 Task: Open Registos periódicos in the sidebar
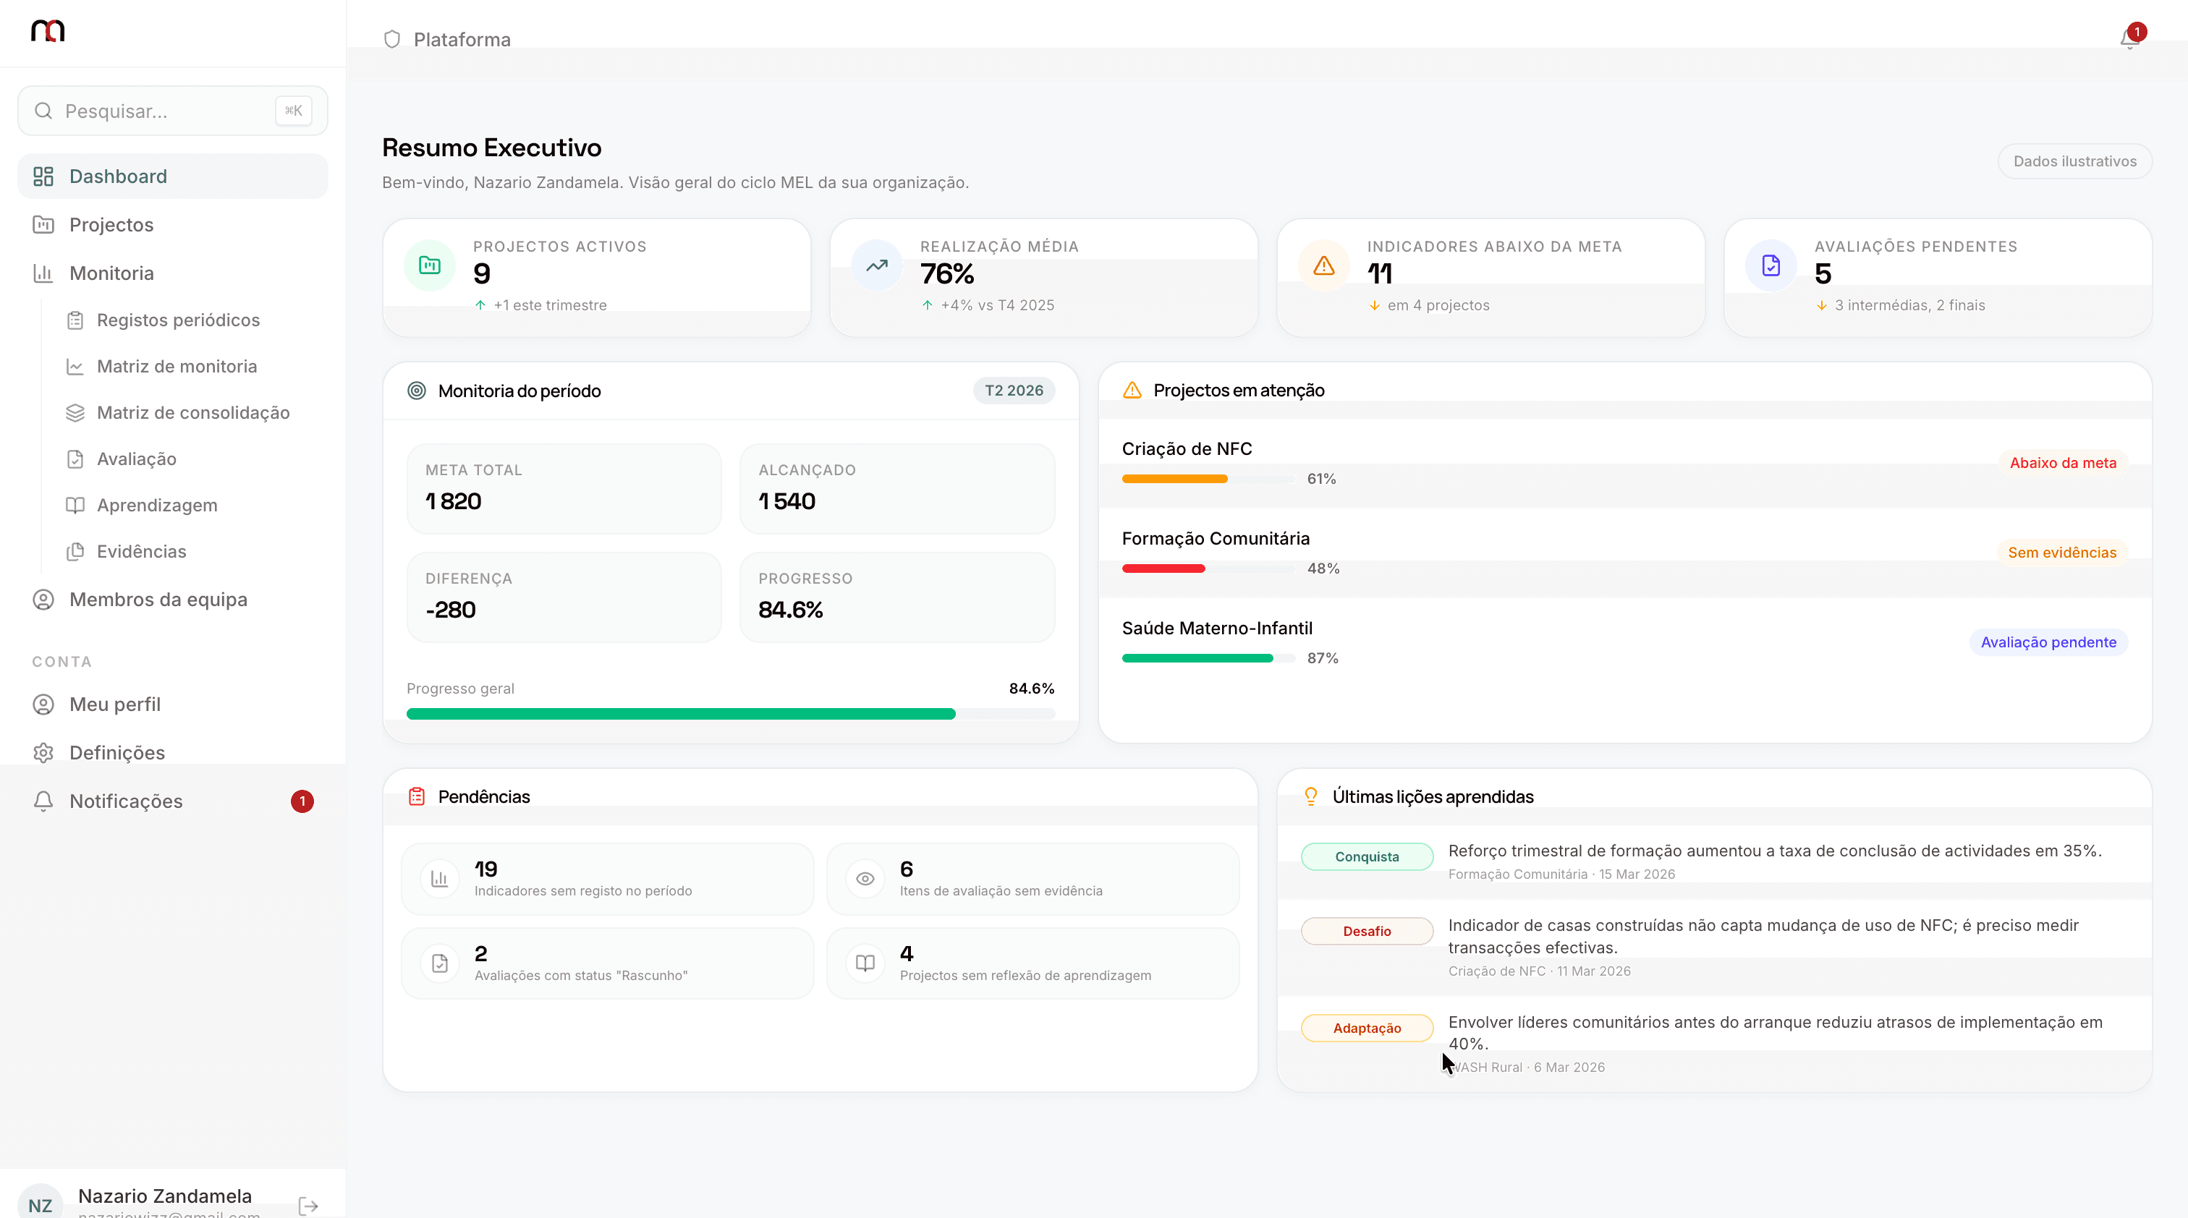click(177, 320)
